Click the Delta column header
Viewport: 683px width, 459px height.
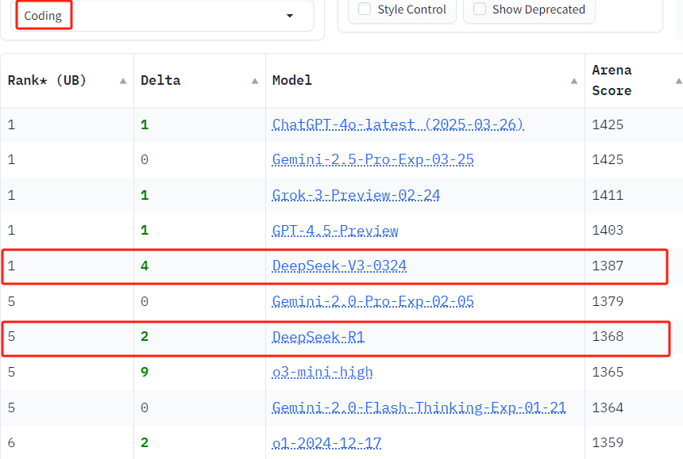click(x=199, y=80)
